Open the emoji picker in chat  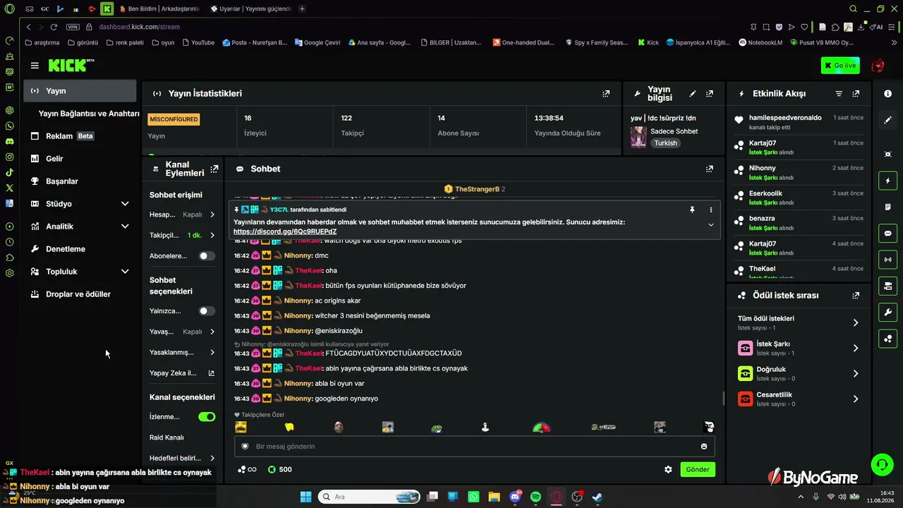704,446
